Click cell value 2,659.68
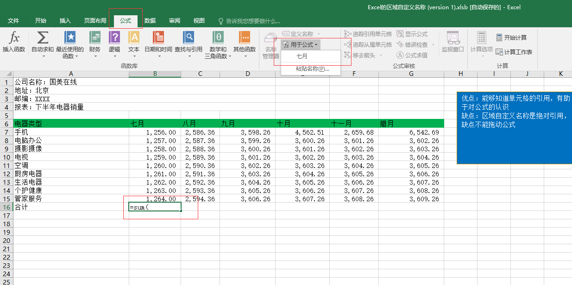Viewport: 572px width, 285px height. (x=354, y=132)
